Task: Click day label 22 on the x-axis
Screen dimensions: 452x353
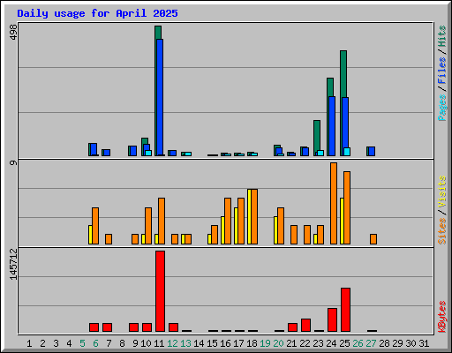Action: click(x=305, y=343)
